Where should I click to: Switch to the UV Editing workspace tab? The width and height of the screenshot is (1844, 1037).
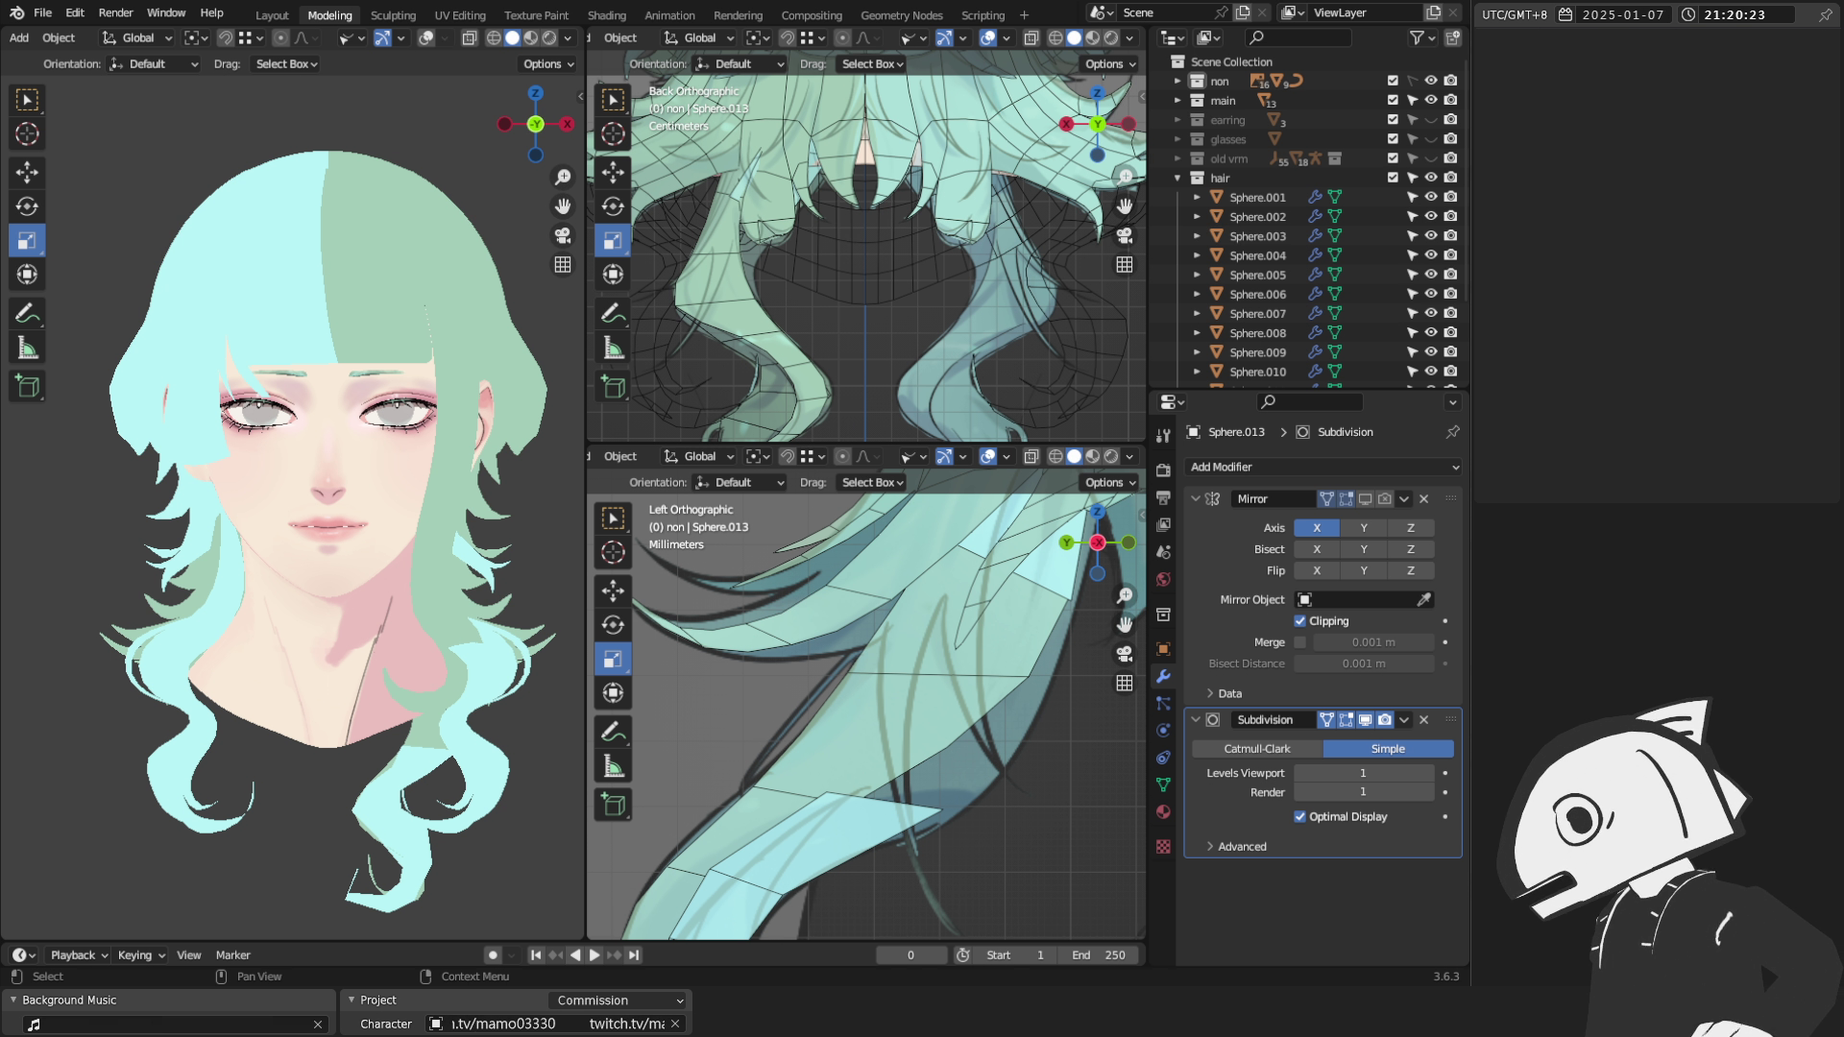point(460,15)
